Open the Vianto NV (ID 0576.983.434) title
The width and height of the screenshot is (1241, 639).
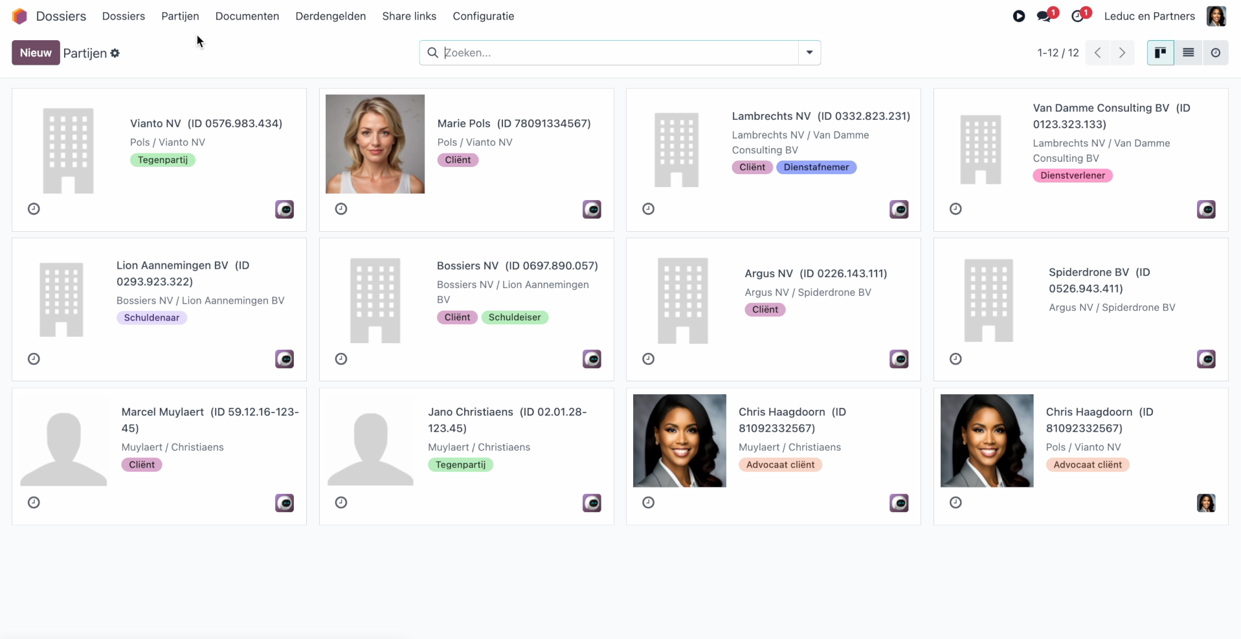pyautogui.click(x=206, y=124)
